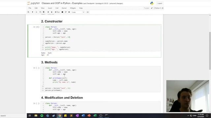The image size is (211, 118).
Task: Open Word from the taskbar
Action: click(x=83, y=116)
